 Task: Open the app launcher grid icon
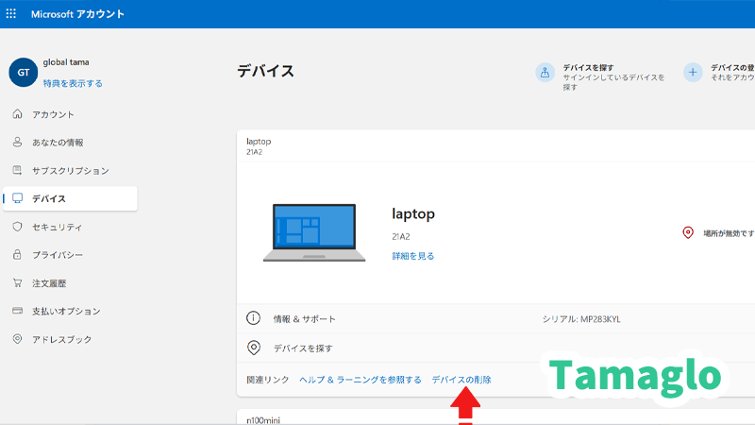point(11,14)
